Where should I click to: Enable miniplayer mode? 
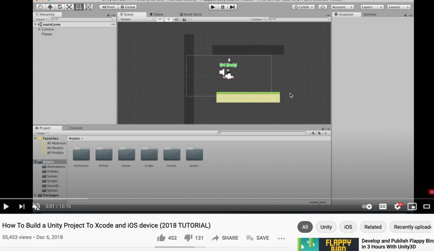pos(412,206)
